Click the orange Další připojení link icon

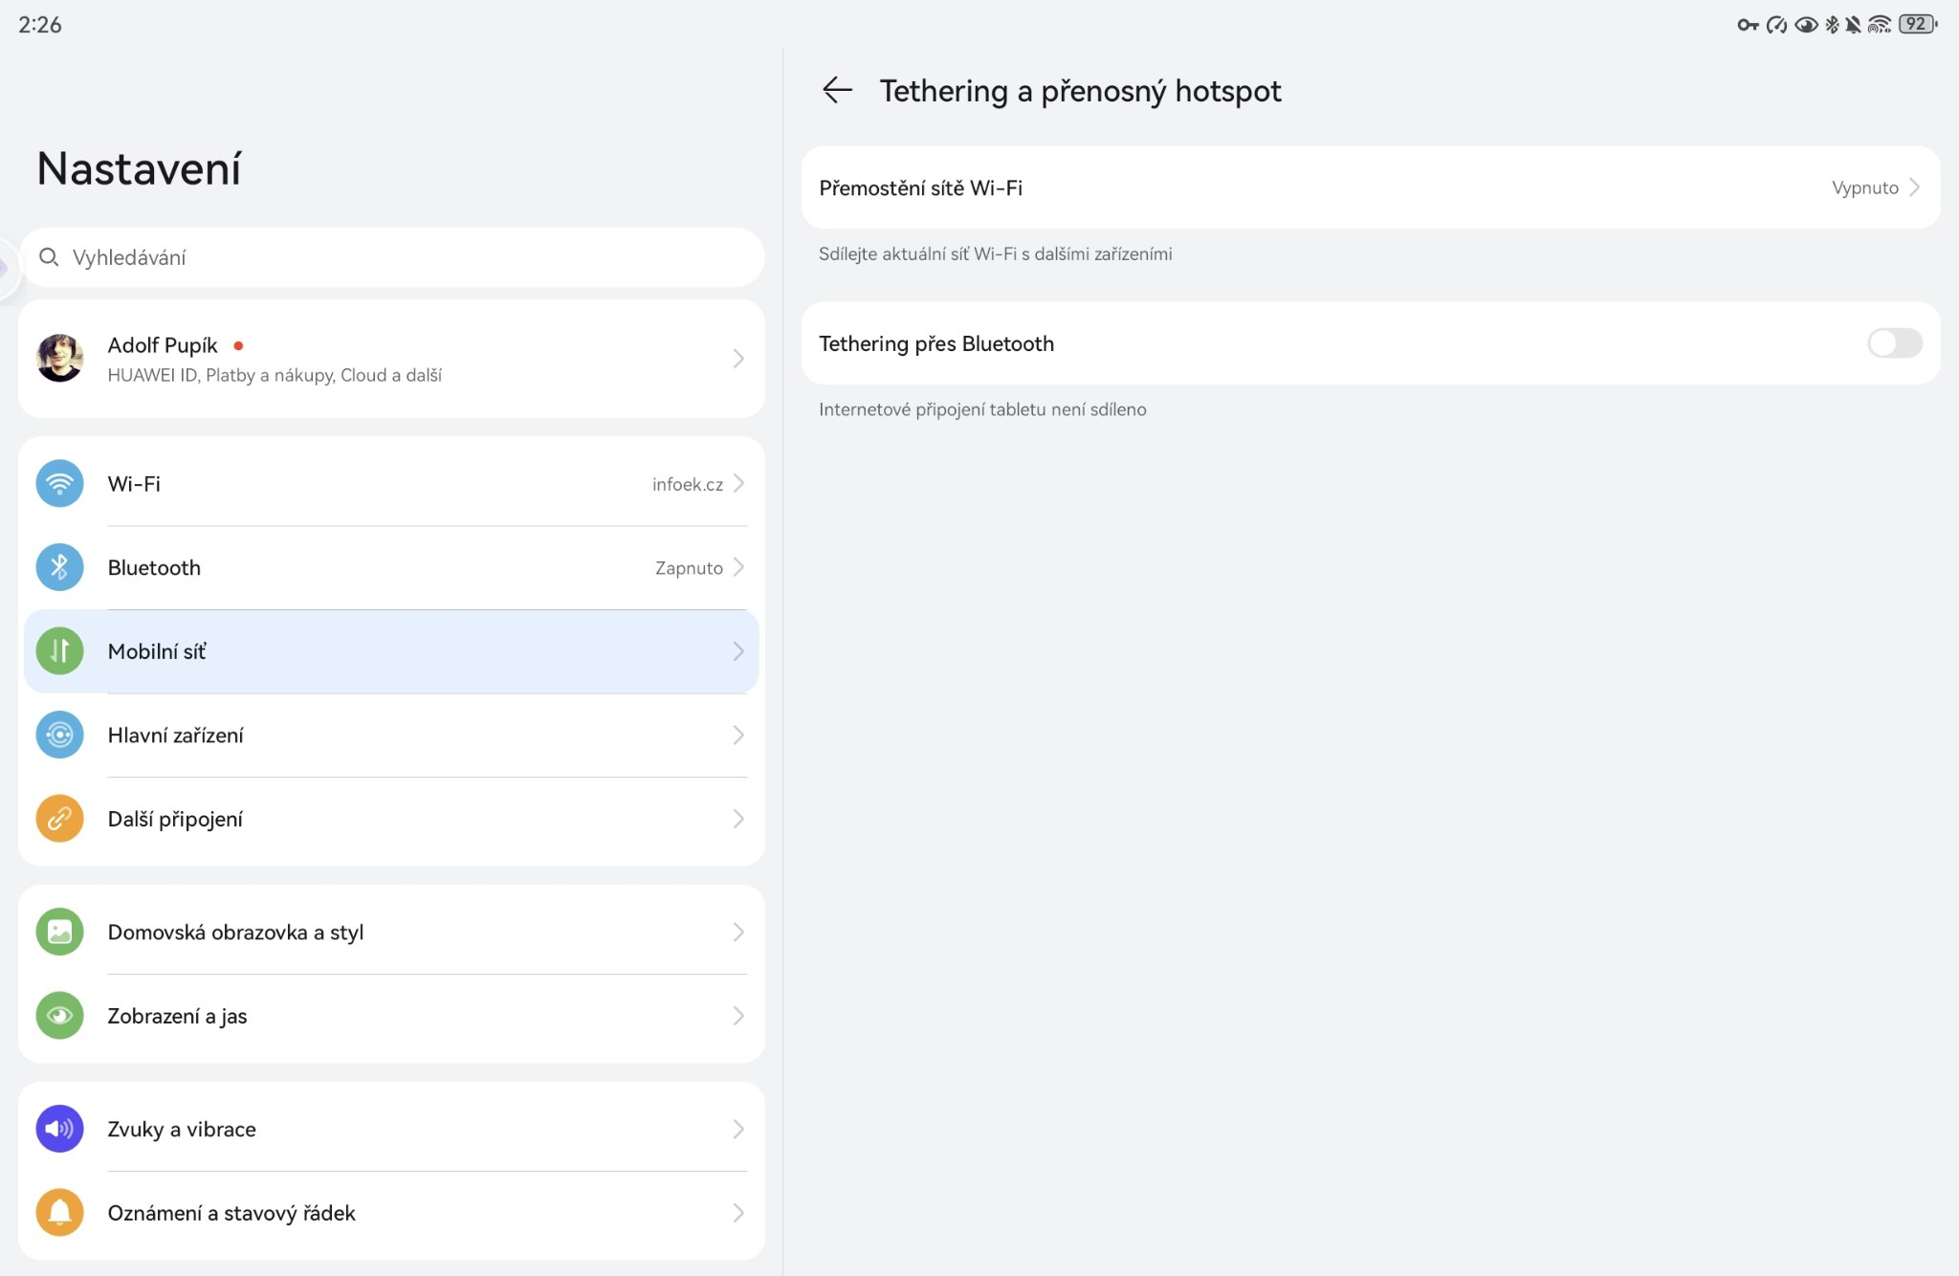tap(59, 819)
